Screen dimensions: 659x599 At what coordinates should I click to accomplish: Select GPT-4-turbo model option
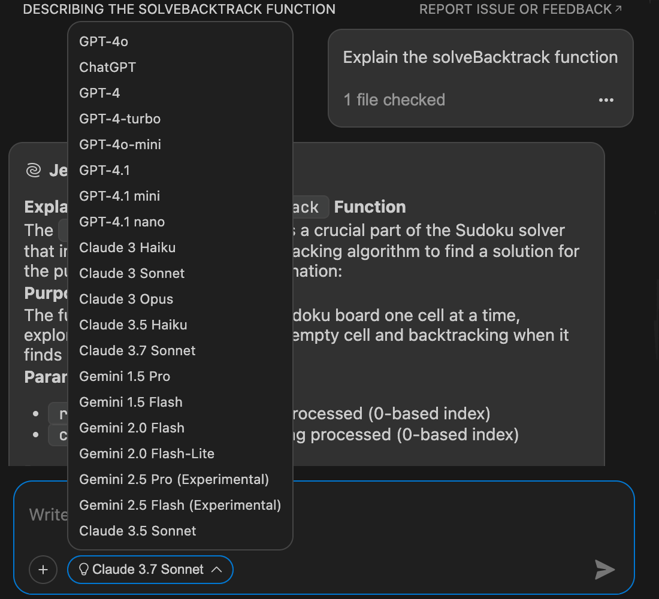tap(120, 119)
